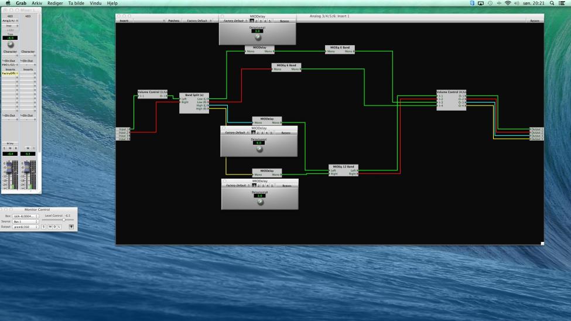
Task: Open the Hjelp menu
Action: [112, 4]
